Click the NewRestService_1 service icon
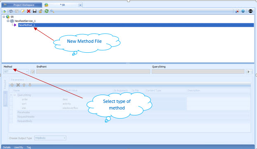The height and width of the screenshot is (149, 257). [x=12, y=21]
